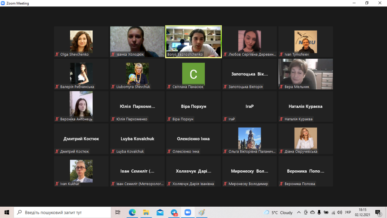Click the system tray volume speaker icon

pyautogui.click(x=340, y=212)
